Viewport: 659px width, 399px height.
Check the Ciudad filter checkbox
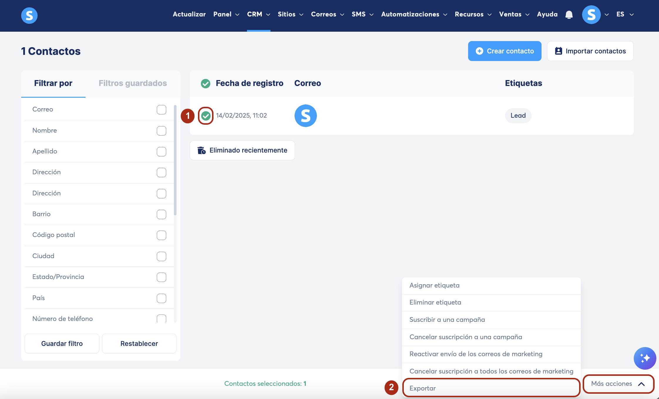pos(161,256)
